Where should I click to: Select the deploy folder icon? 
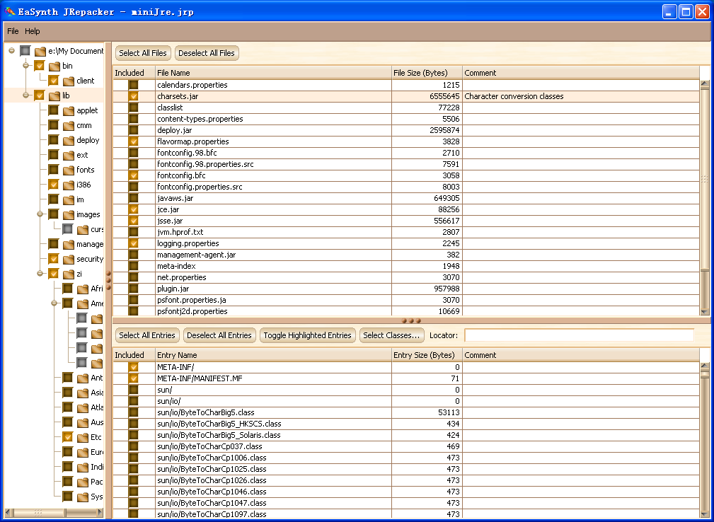69,140
